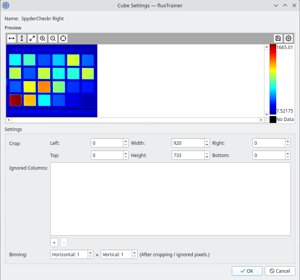This screenshot has height=280, width=300.
Task: Click the Vertical binning field
Action: coord(116,255)
